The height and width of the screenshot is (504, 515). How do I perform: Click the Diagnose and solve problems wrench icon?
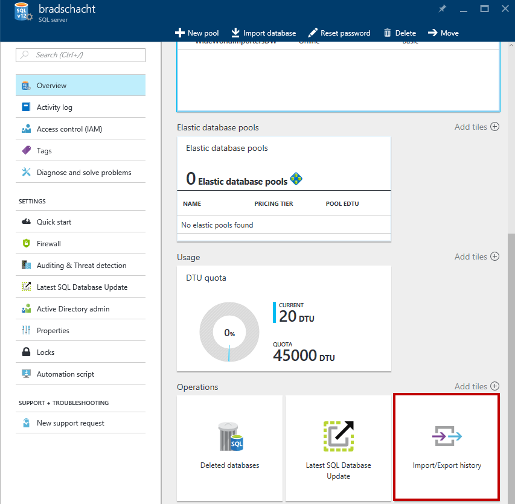click(x=26, y=172)
